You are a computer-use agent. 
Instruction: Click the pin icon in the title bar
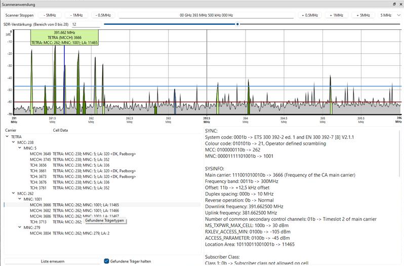pos(394,4)
